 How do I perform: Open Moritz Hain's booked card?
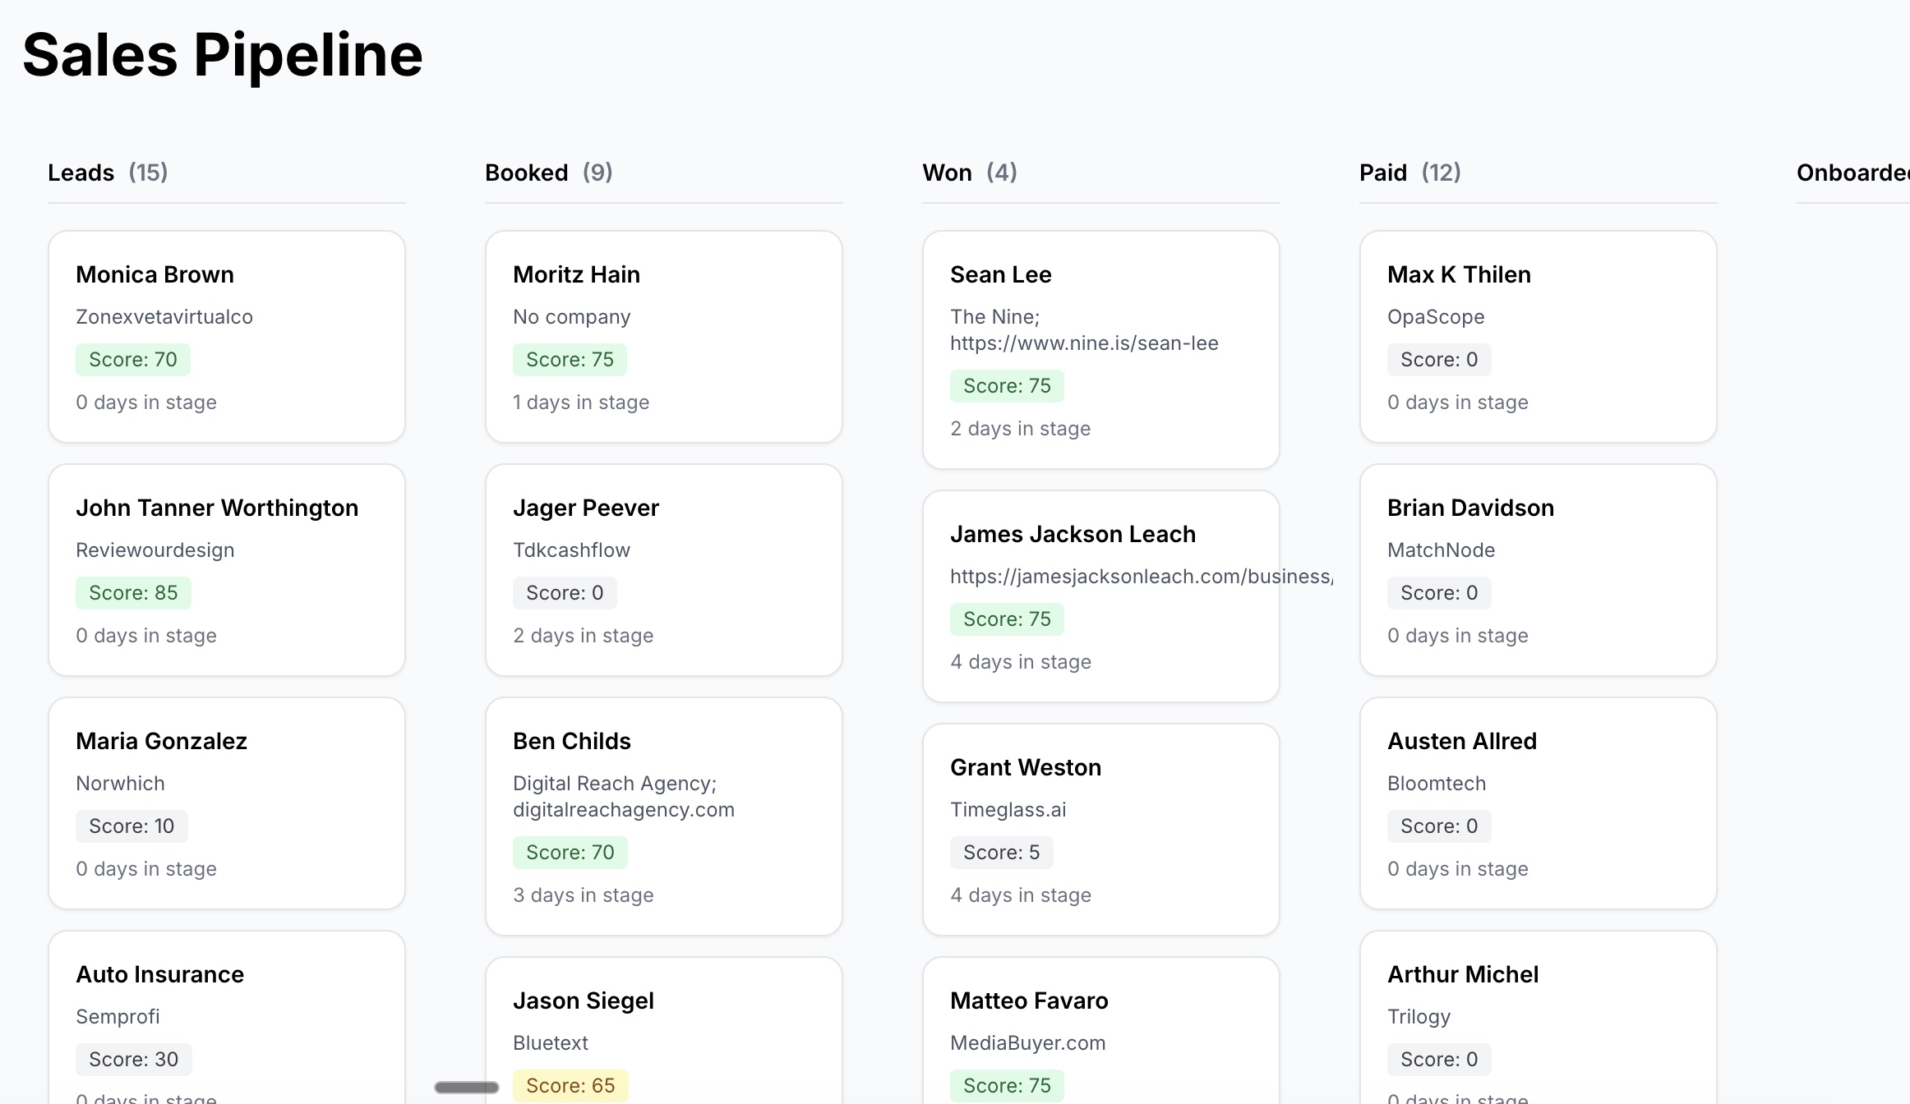click(663, 336)
